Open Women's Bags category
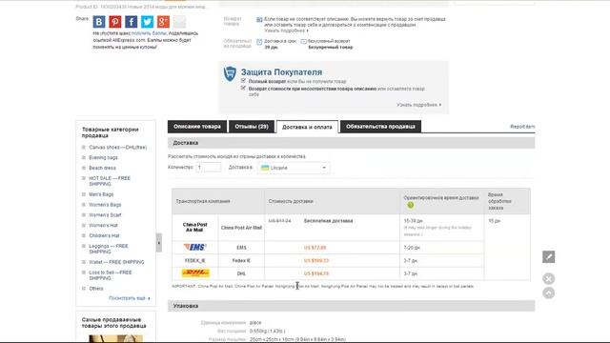Viewport: 610px width, 343px height. 105,205
